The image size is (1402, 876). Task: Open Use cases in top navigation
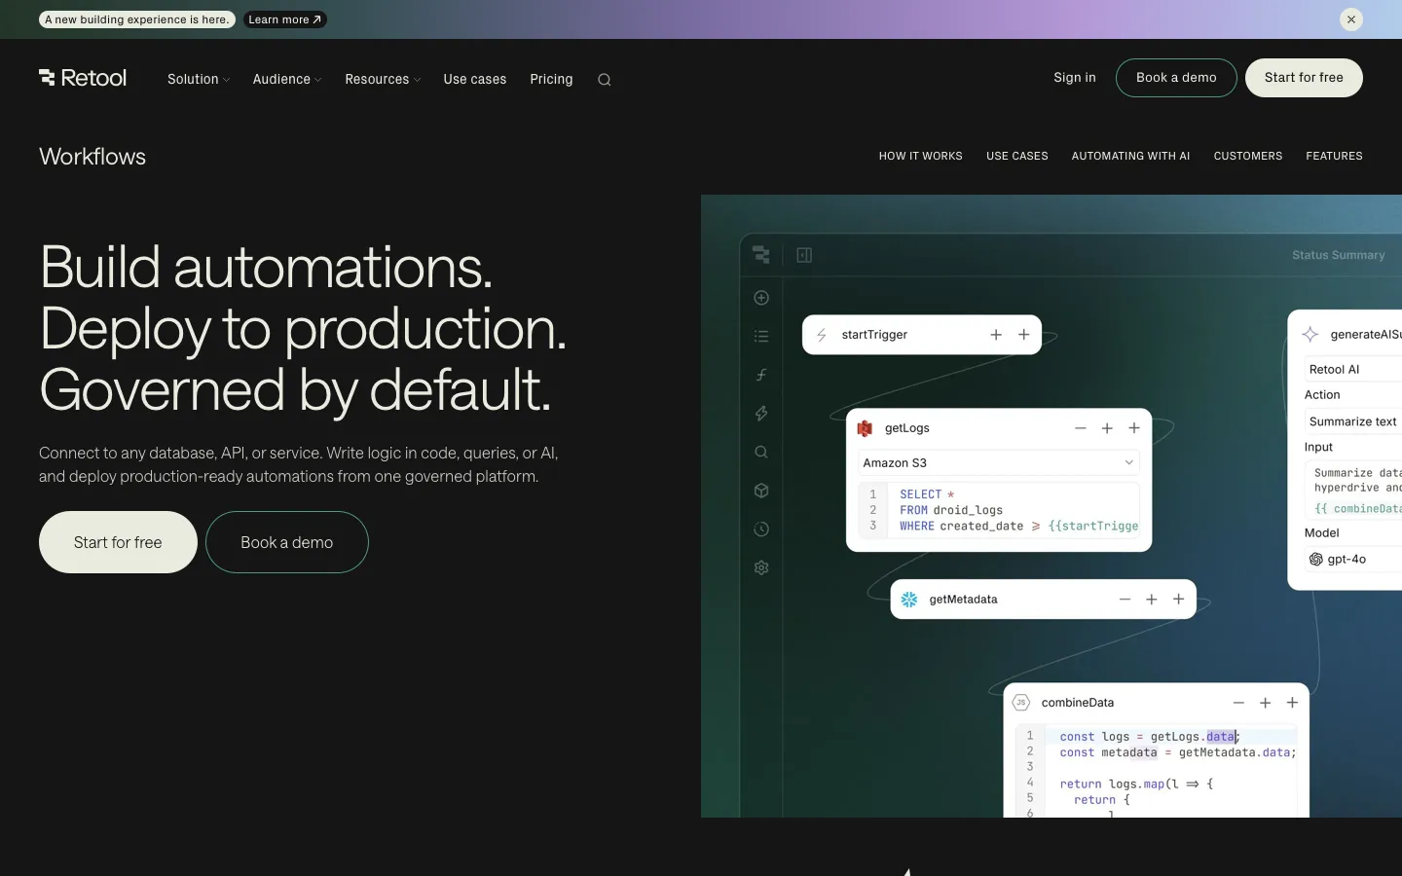[475, 80]
